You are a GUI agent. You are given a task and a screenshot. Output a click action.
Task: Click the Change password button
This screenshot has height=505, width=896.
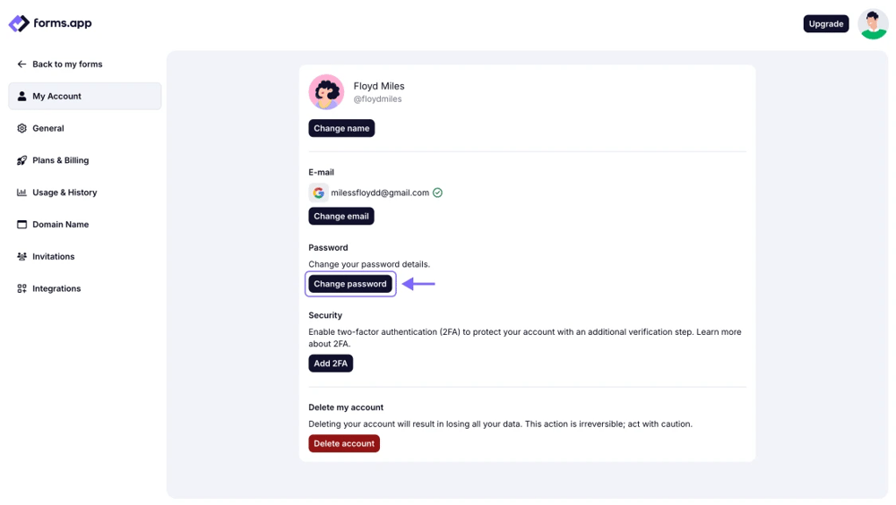[x=350, y=284]
